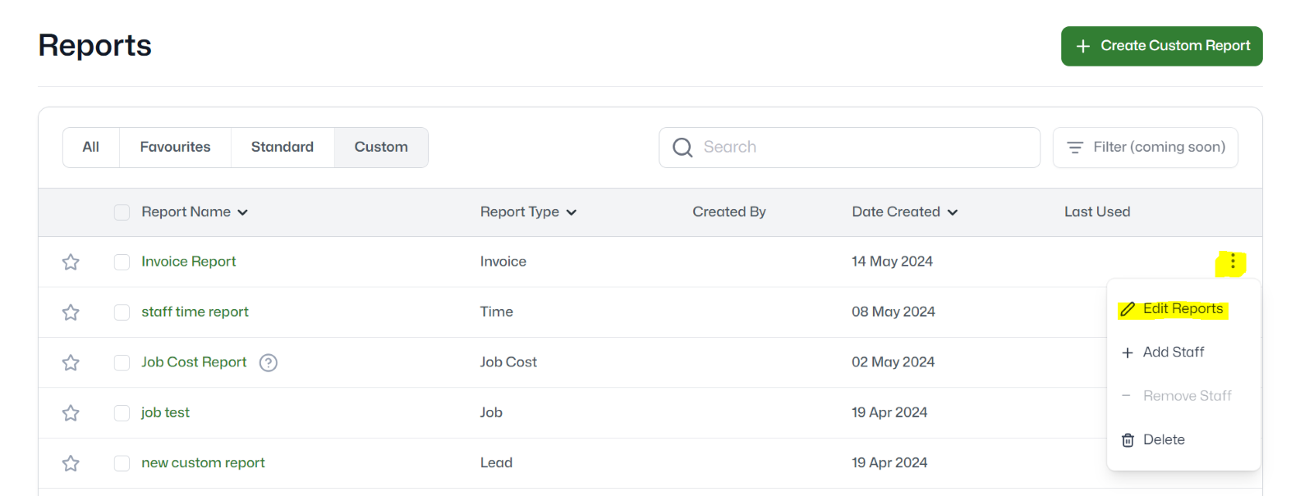Check the job test row checkbox
Image resolution: width=1314 pixels, height=496 pixels.
click(x=122, y=412)
